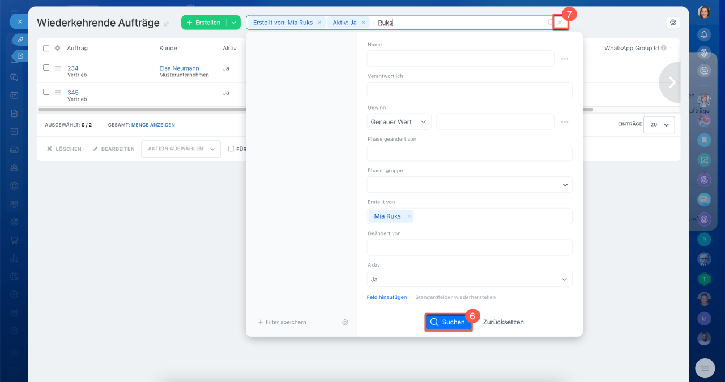Open the shopping cart icon in left sidebar
The height and width of the screenshot is (382, 725).
(x=14, y=240)
